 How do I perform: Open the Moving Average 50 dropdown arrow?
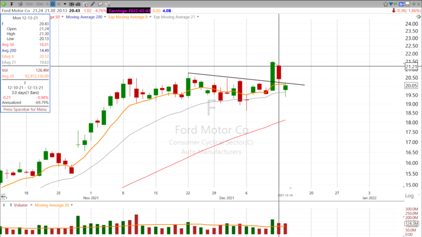point(62,17)
